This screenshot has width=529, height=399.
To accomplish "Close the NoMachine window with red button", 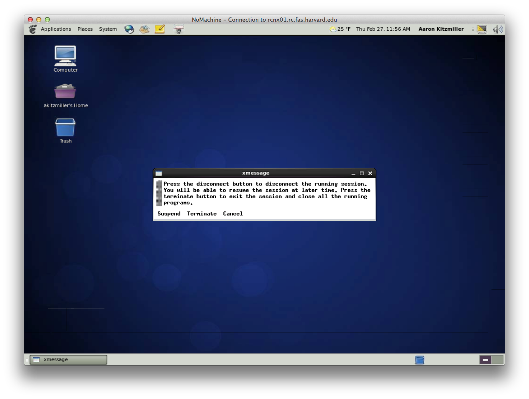I will pyautogui.click(x=30, y=20).
